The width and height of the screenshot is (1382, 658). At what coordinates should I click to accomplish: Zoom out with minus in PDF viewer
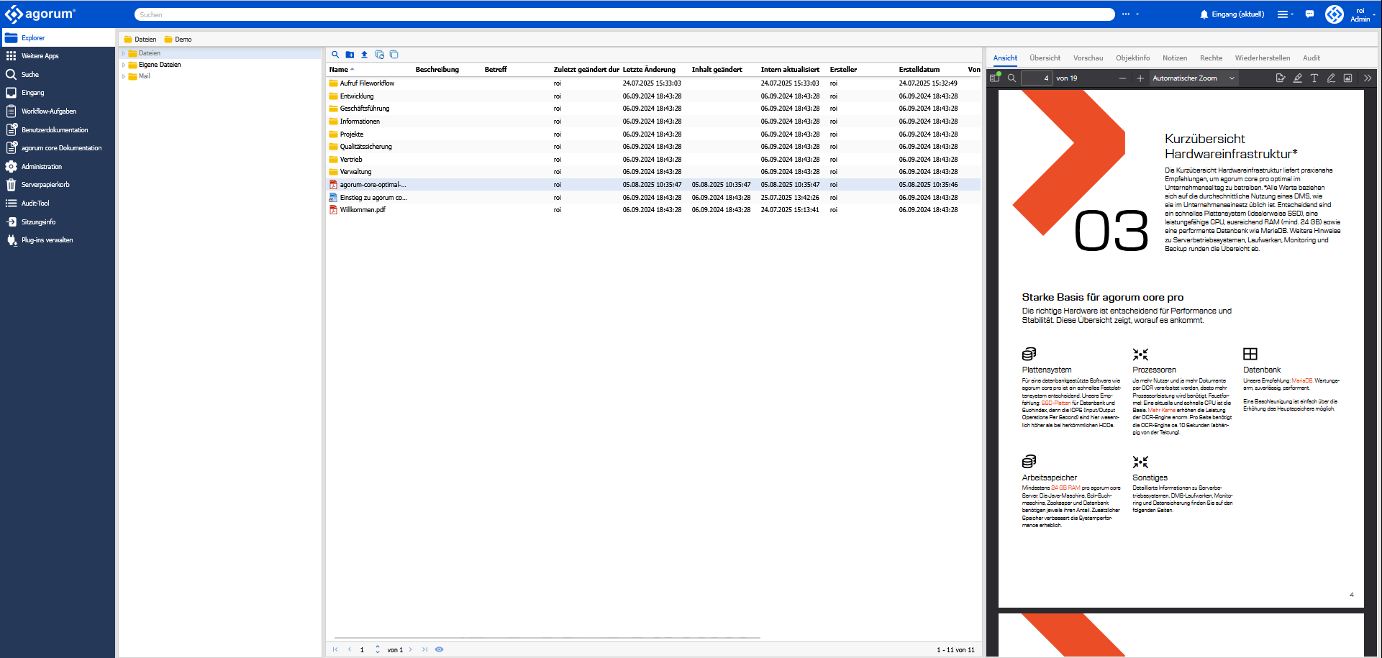point(1122,78)
